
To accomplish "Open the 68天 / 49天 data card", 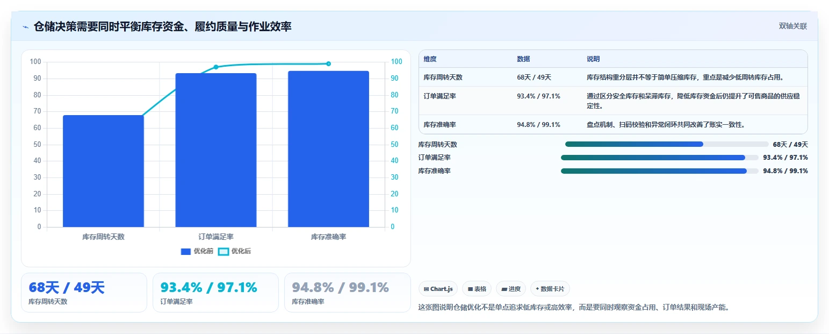I will (84, 293).
